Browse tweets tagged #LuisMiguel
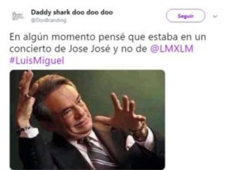This screenshot has height=170, width=228. pyautogui.click(x=37, y=60)
